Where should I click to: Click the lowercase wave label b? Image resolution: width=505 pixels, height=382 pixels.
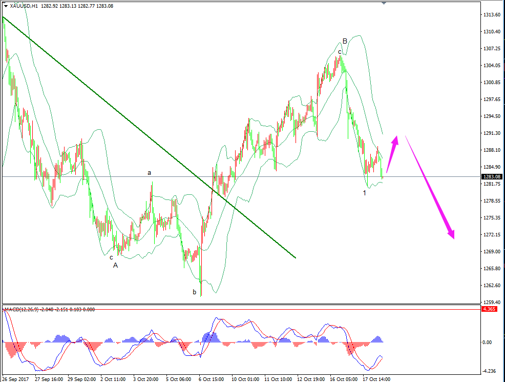click(194, 292)
